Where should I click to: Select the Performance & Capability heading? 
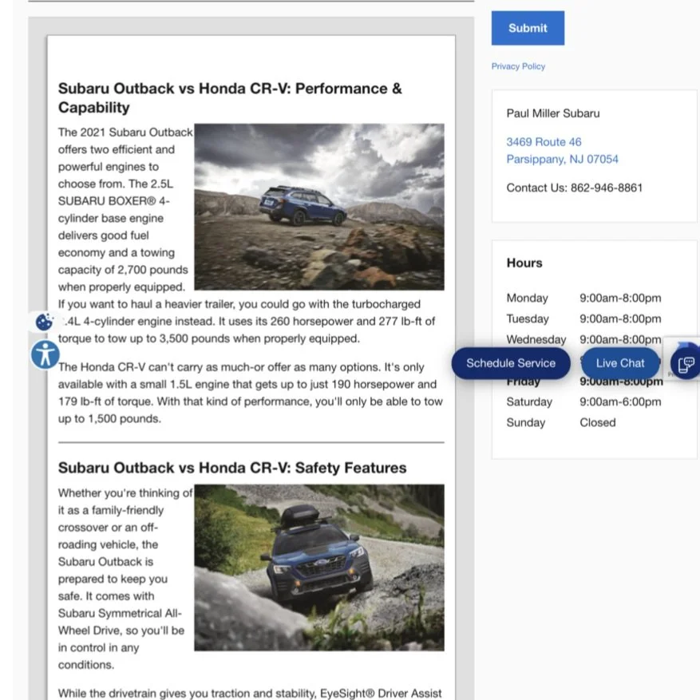(230, 97)
